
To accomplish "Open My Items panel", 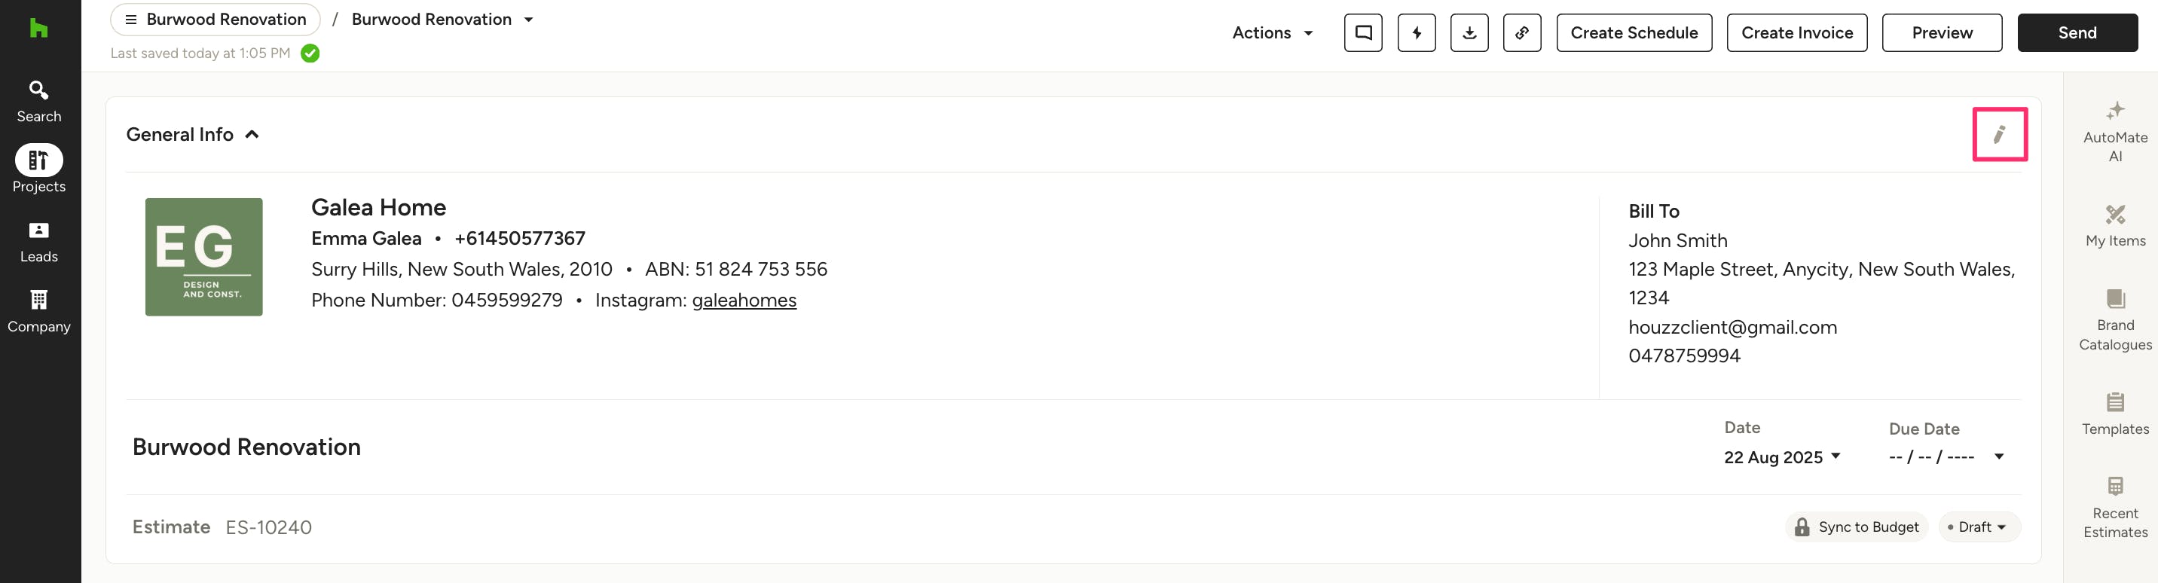I will [x=2114, y=225].
